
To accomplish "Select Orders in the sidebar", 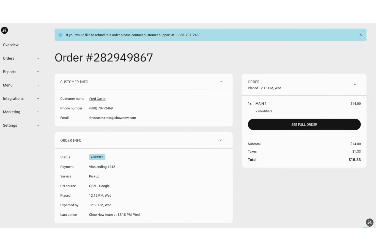I will tap(8, 58).
